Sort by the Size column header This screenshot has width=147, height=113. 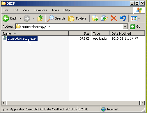coord(80,33)
